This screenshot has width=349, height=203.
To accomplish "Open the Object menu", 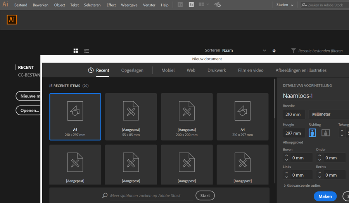I will [59, 5].
